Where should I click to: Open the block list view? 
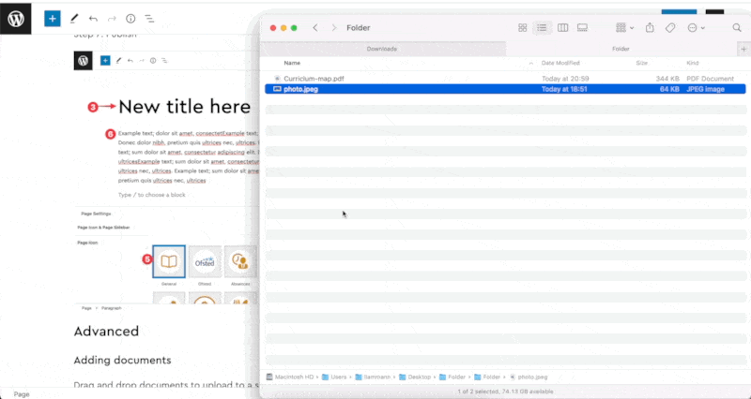(x=149, y=18)
